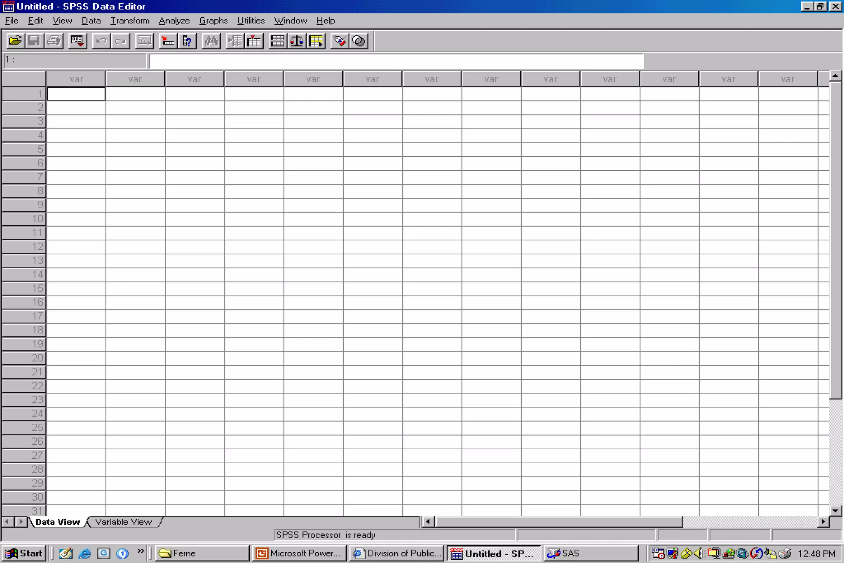Open the Analyze menu
844x563 pixels.
click(x=174, y=21)
